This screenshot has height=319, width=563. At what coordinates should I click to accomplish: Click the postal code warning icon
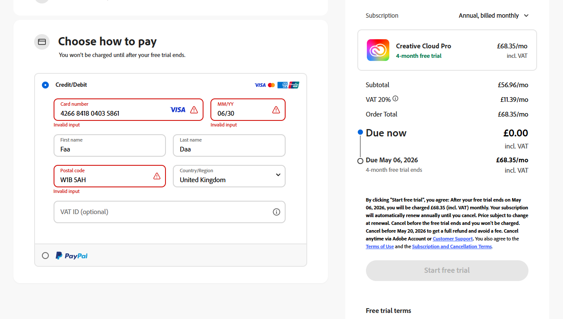pyautogui.click(x=157, y=176)
